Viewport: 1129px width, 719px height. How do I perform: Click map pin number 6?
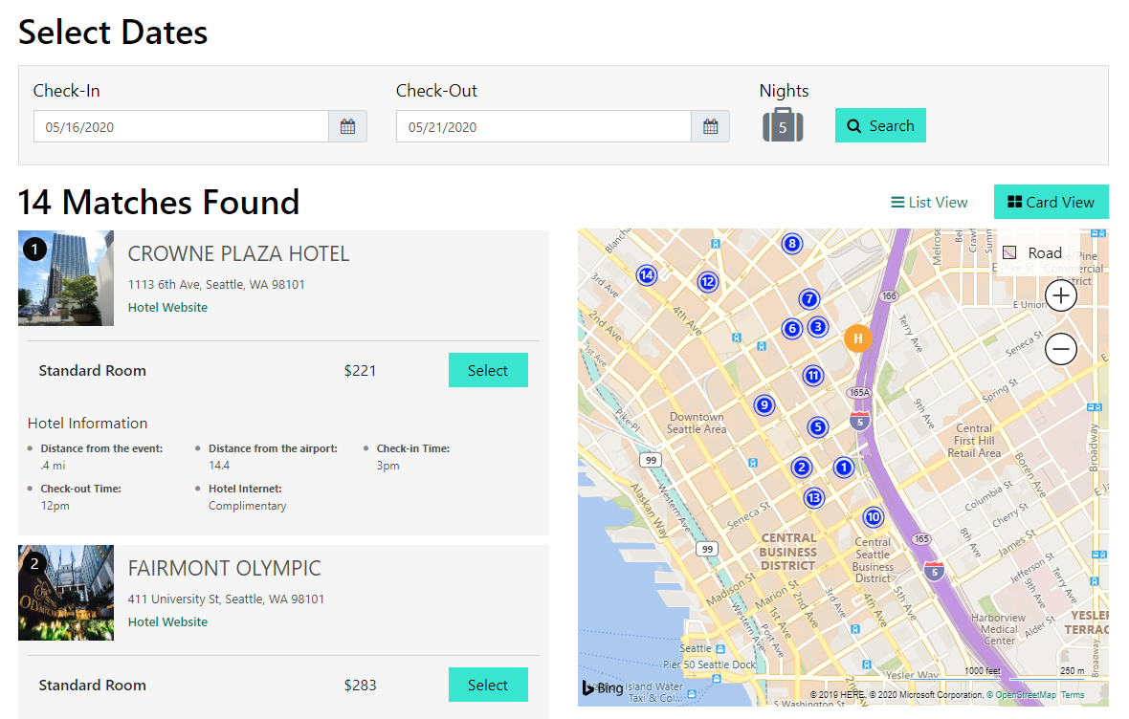click(792, 329)
